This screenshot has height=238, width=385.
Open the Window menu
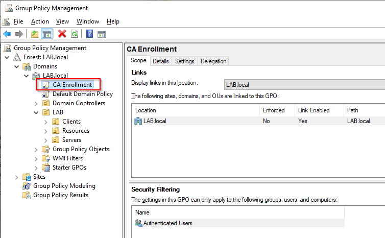coord(88,21)
